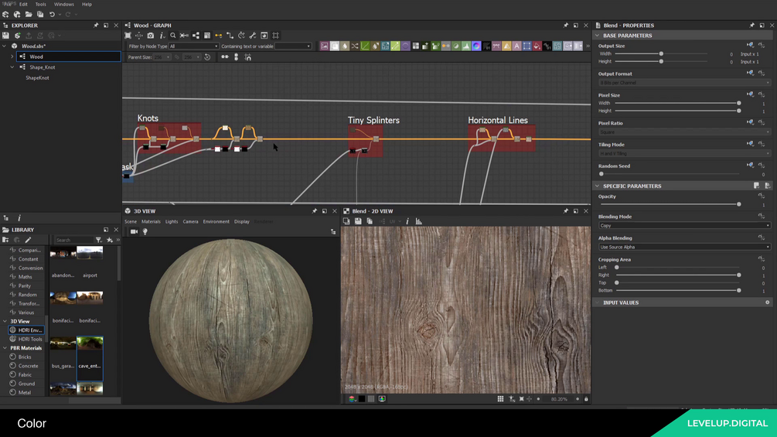Click the magnifier search icon in graph toolbar
The height and width of the screenshot is (437, 777).
click(x=173, y=36)
